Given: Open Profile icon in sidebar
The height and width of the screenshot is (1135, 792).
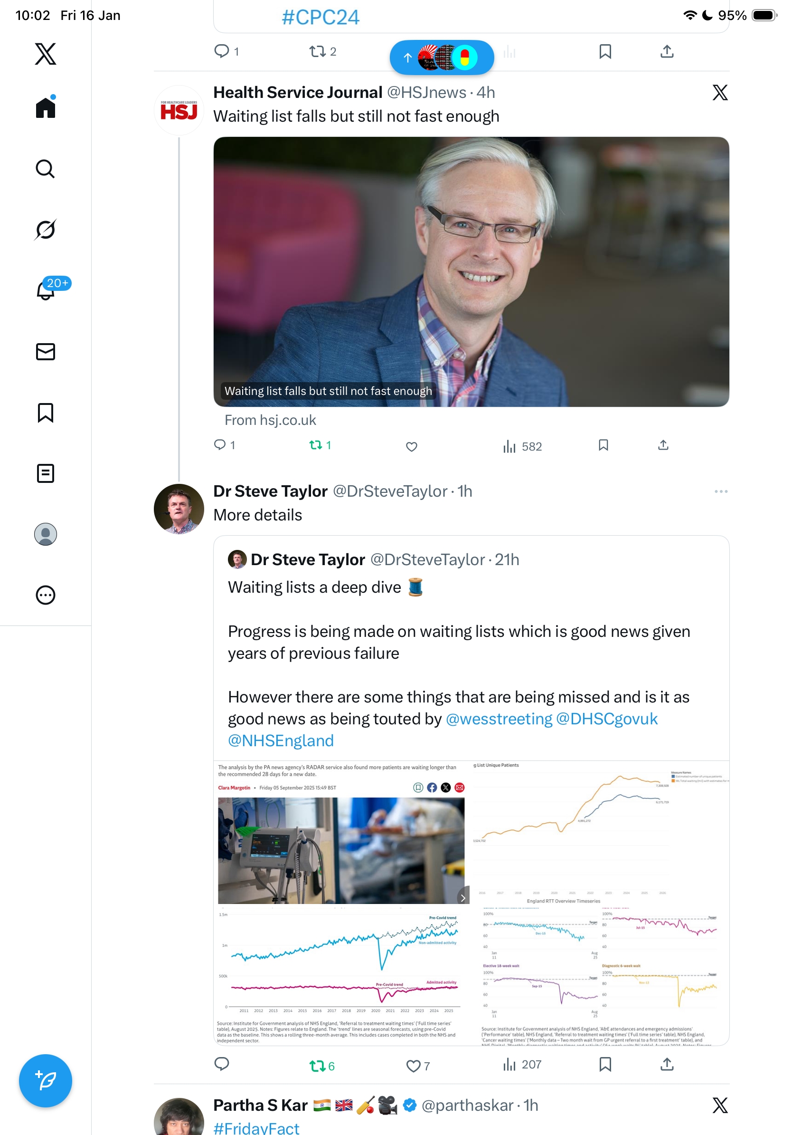Looking at the screenshot, I should point(46,534).
